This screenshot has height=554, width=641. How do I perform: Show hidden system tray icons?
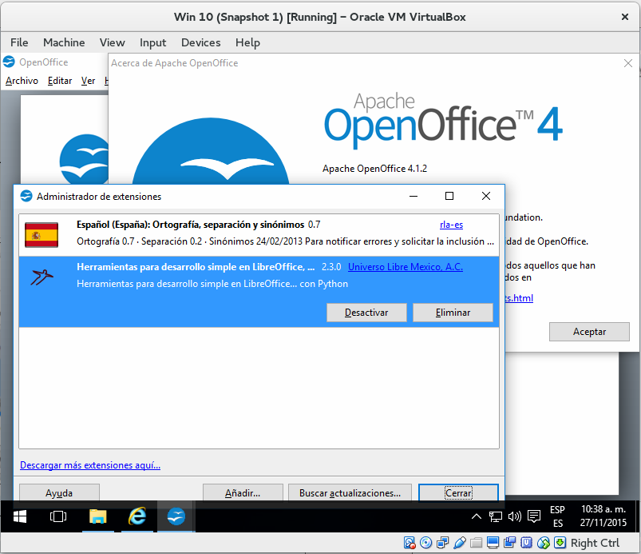[477, 516]
